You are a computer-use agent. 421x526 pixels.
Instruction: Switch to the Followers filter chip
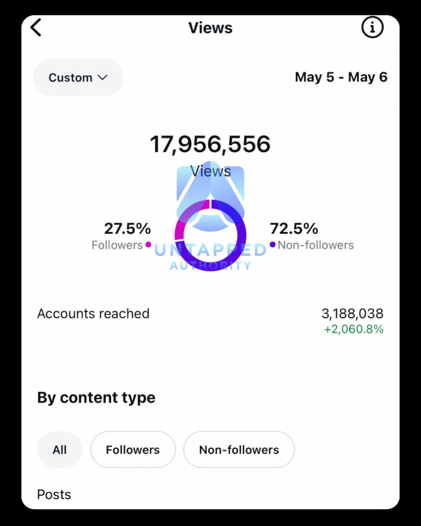click(133, 450)
